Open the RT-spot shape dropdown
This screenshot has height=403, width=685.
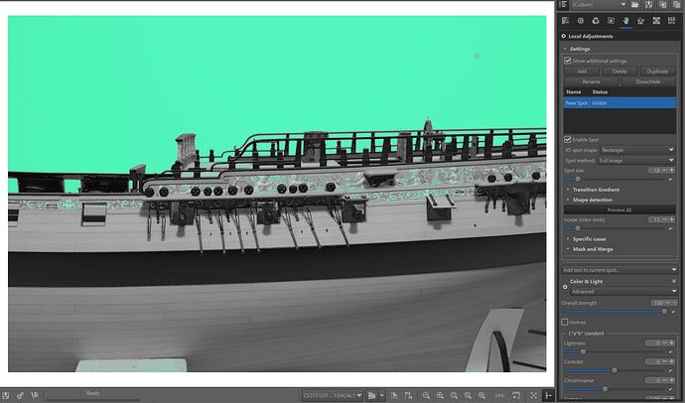click(x=637, y=150)
